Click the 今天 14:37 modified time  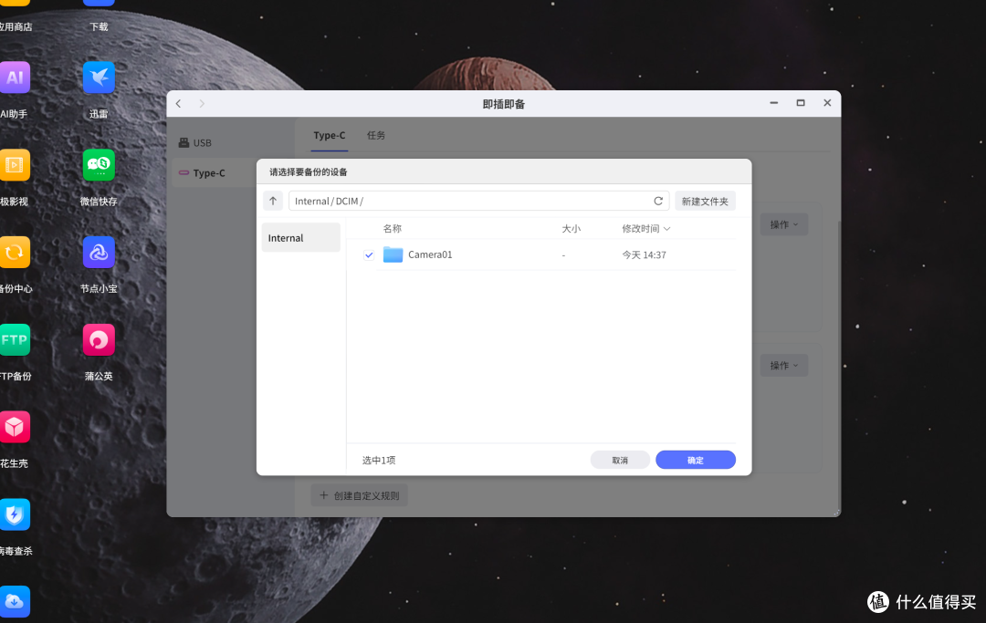click(x=644, y=255)
